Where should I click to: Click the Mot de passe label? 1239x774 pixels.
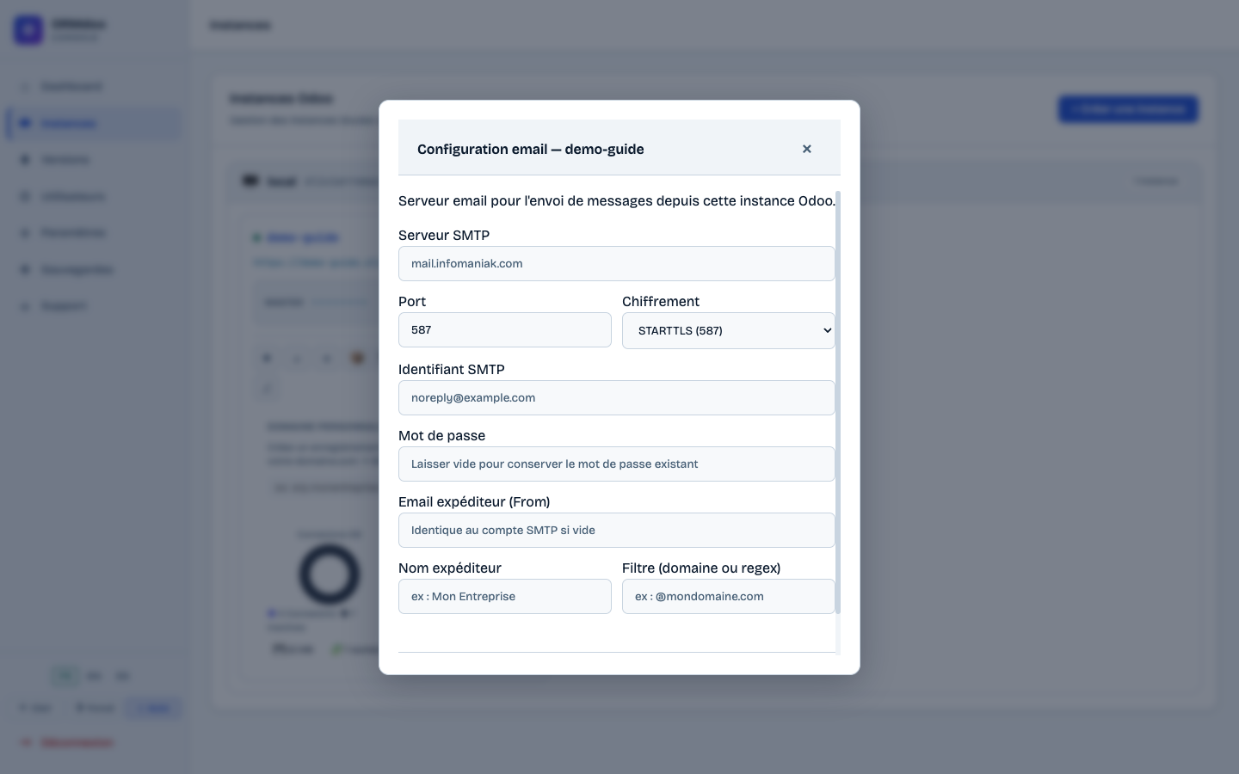tap(441, 435)
